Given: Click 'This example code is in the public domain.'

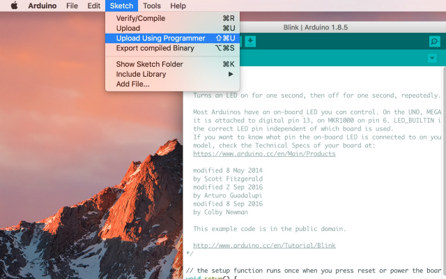Looking at the screenshot, I should pos(270,229).
